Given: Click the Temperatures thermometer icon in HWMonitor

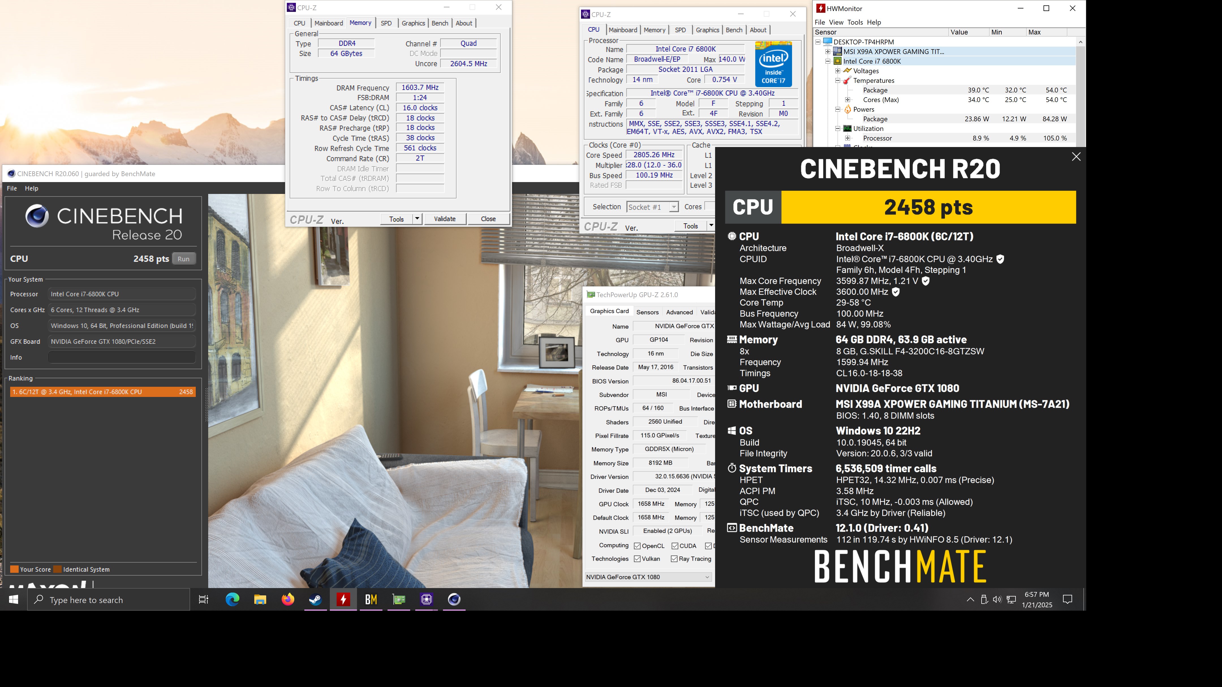Looking at the screenshot, I should pyautogui.click(x=847, y=81).
